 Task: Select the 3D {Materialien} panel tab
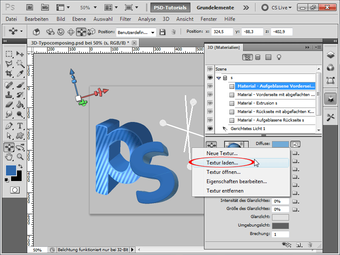click(x=224, y=47)
